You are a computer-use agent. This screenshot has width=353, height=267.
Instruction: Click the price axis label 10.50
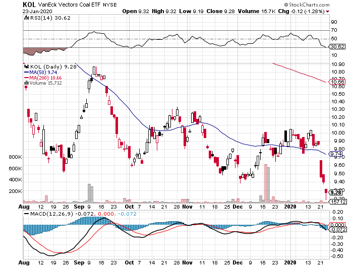(338, 94)
